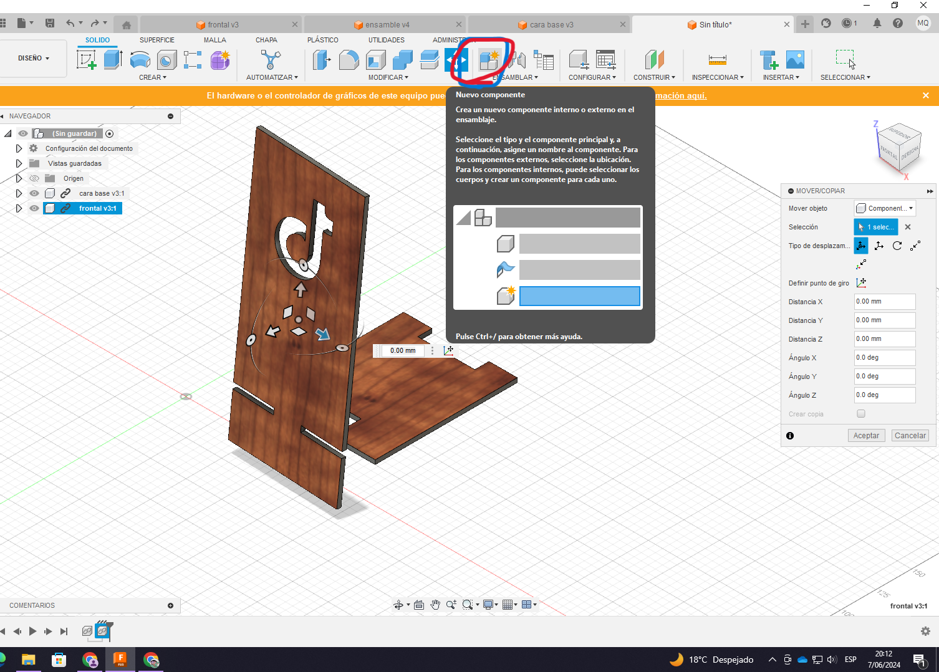
Task: Switch to the SUPERFICIE ribbon tab
Action: pos(157,40)
